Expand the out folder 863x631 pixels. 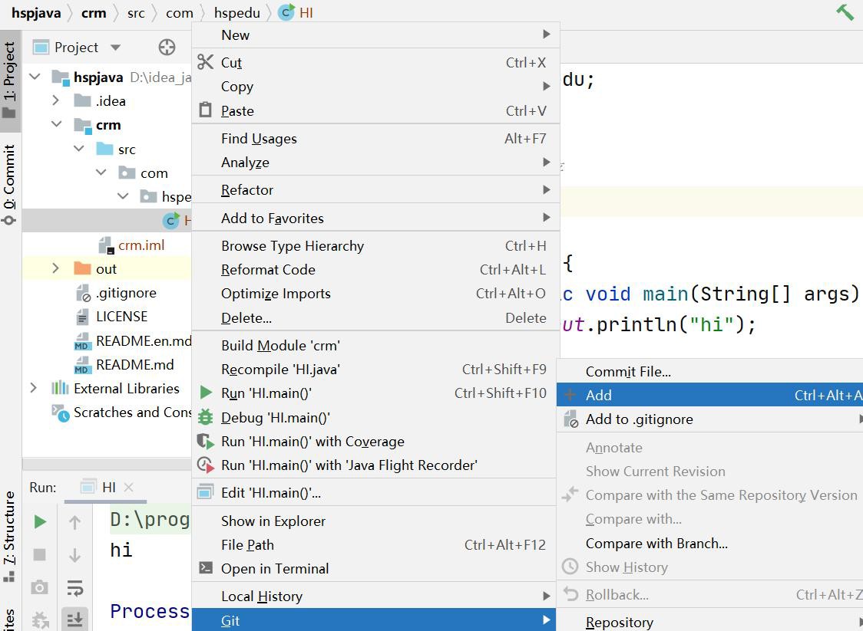tap(55, 268)
